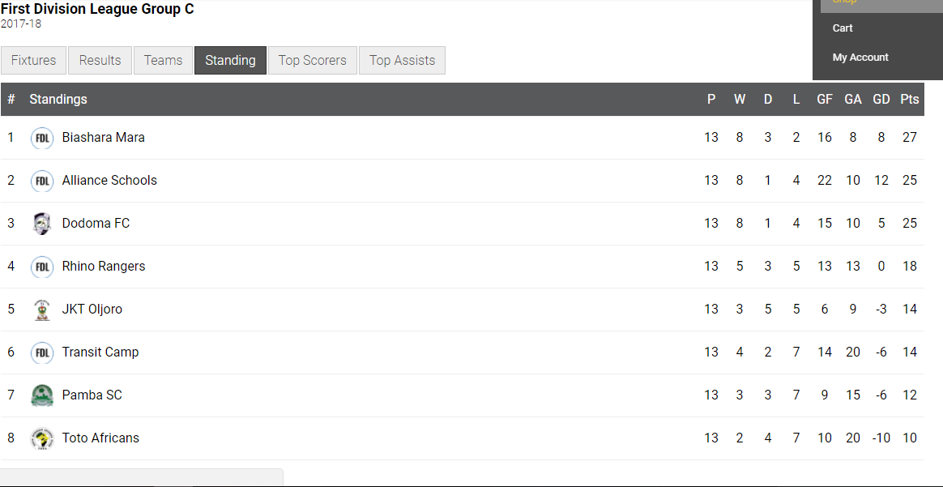Click the Transit Camp team logo icon
Screen dimensions: 943x487
[42, 352]
